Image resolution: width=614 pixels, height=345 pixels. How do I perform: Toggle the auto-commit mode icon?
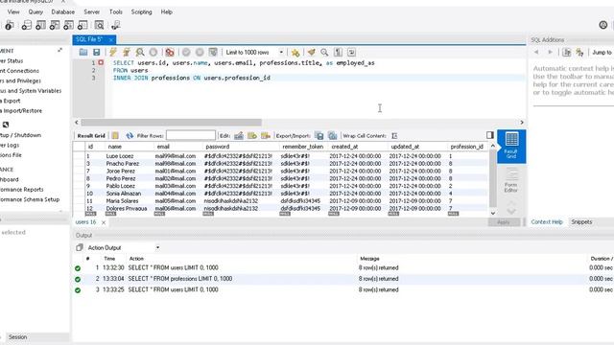213,52
